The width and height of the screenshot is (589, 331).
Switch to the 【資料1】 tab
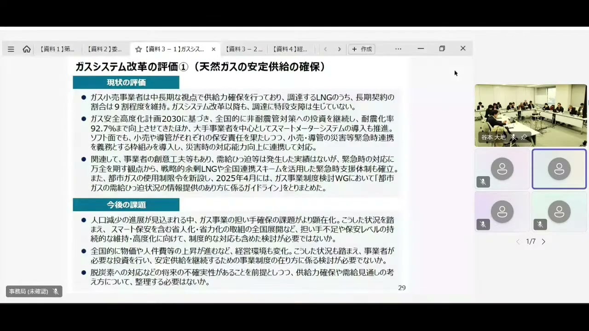pos(57,49)
